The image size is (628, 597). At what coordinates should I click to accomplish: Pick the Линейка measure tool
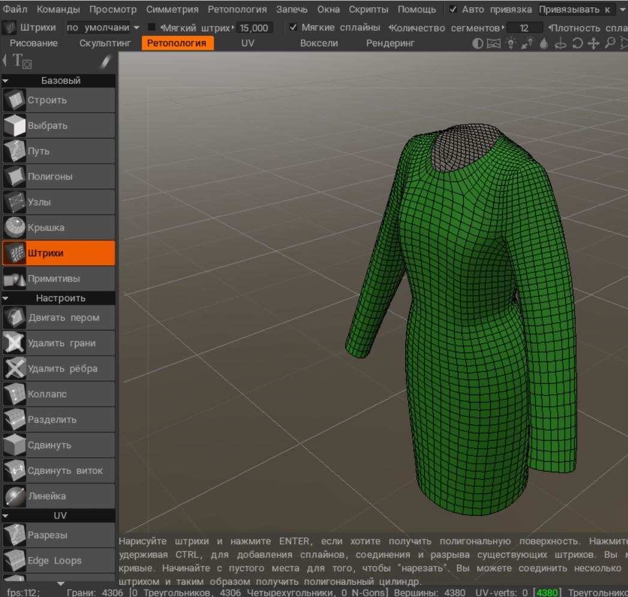pos(58,496)
